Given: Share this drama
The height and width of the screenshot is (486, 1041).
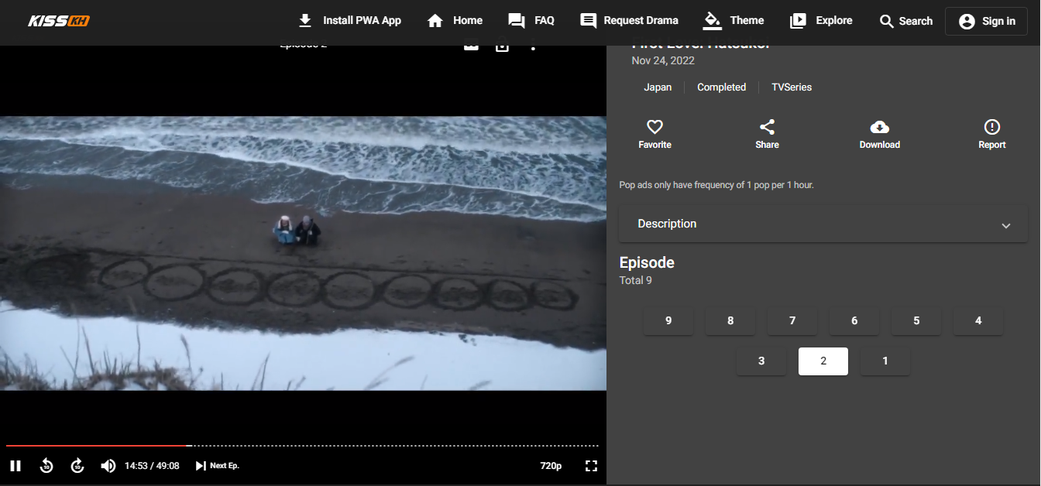Looking at the screenshot, I should pyautogui.click(x=767, y=135).
